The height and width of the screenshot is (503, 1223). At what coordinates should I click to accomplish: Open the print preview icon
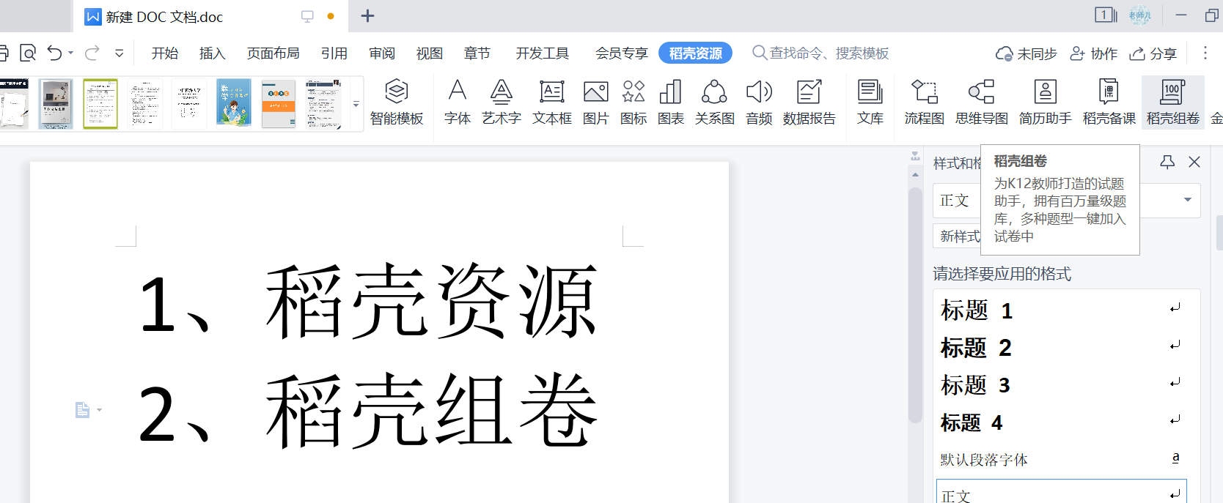(x=28, y=53)
